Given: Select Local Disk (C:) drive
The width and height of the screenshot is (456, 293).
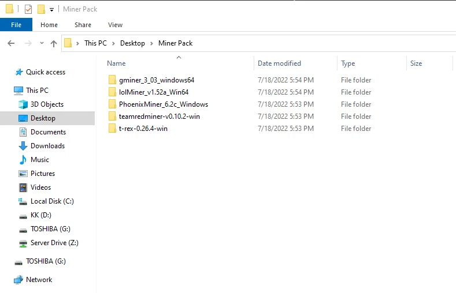Looking at the screenshot, I should click(51, 201).
